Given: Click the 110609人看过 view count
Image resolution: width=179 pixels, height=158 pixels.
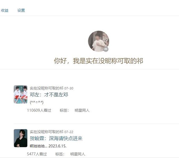Looking at the screenshot, I should coord(39,110).
